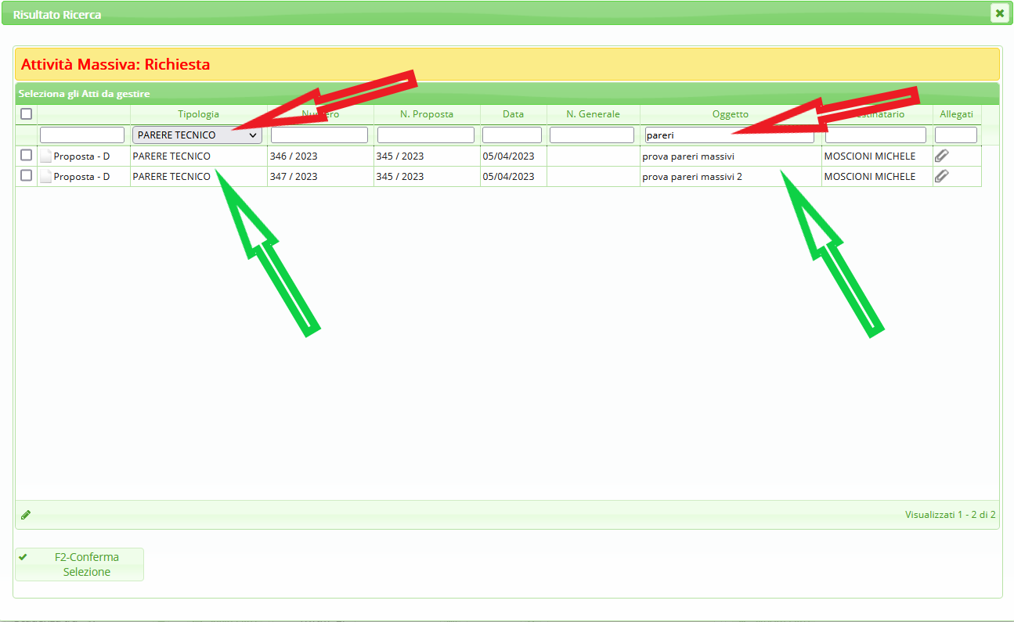1014x622 pixels.
Task: Close the Risultato Ricerca dialog
Action: (x=999, y=13)
